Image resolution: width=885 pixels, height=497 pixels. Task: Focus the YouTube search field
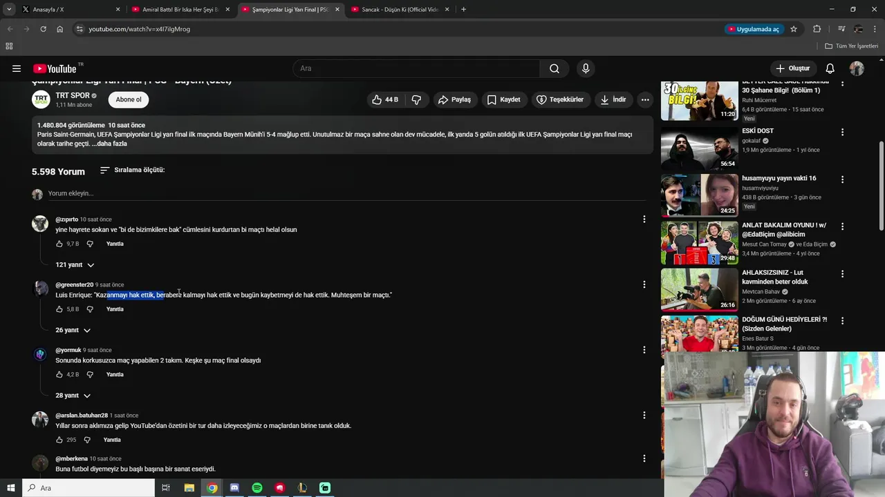416,68
